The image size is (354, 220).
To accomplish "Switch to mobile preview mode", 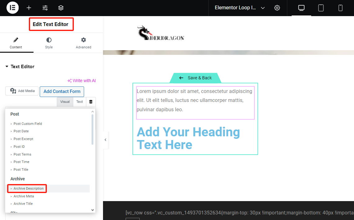I will [x=340, y=8].
